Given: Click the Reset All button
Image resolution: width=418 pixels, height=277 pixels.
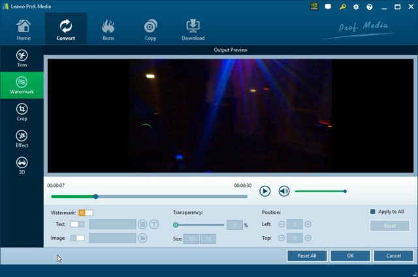Looking at the screenshot, I should coord(307,255).
